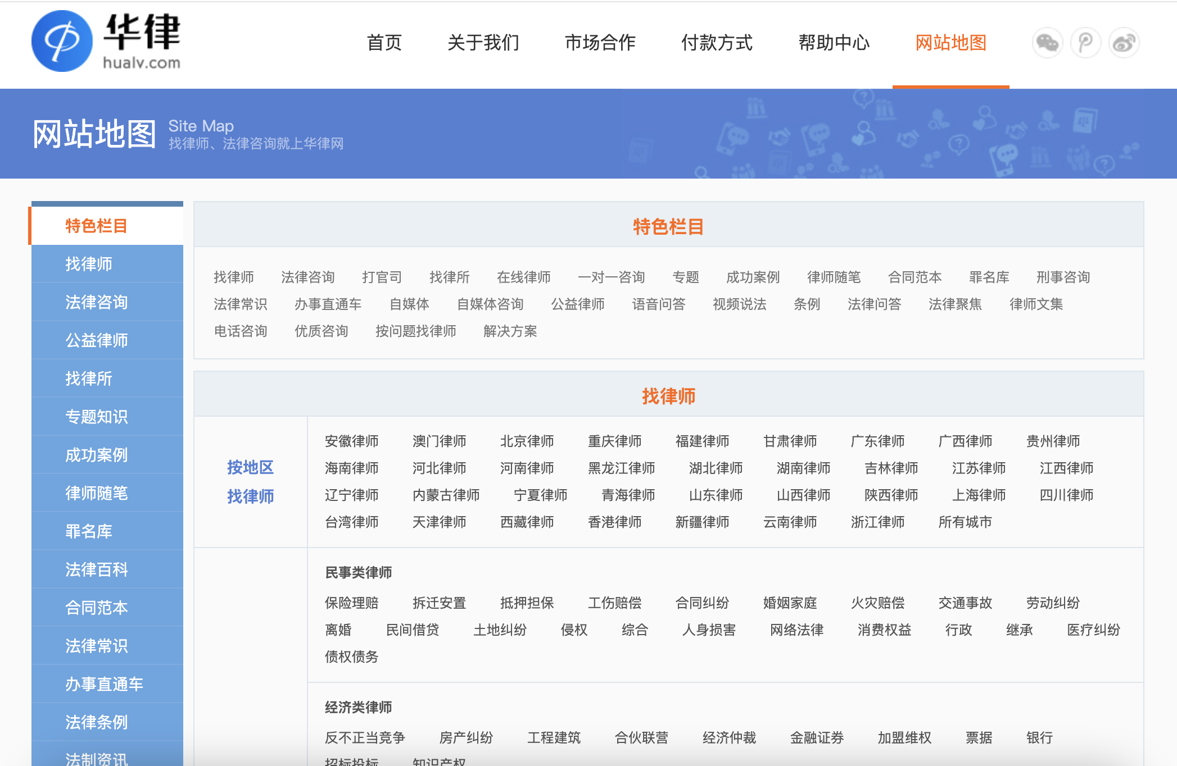The image size is (1177, 766).
Task: Jump to 法律咨询 in left sidebar
Action: click(x=96, y=302)
